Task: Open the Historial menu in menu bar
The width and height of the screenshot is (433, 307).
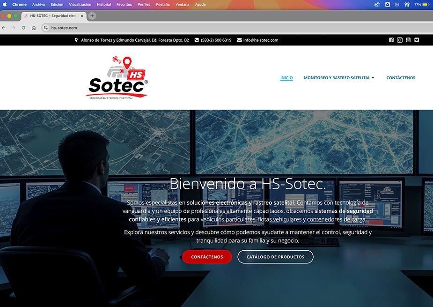Action: coord(104,4)
